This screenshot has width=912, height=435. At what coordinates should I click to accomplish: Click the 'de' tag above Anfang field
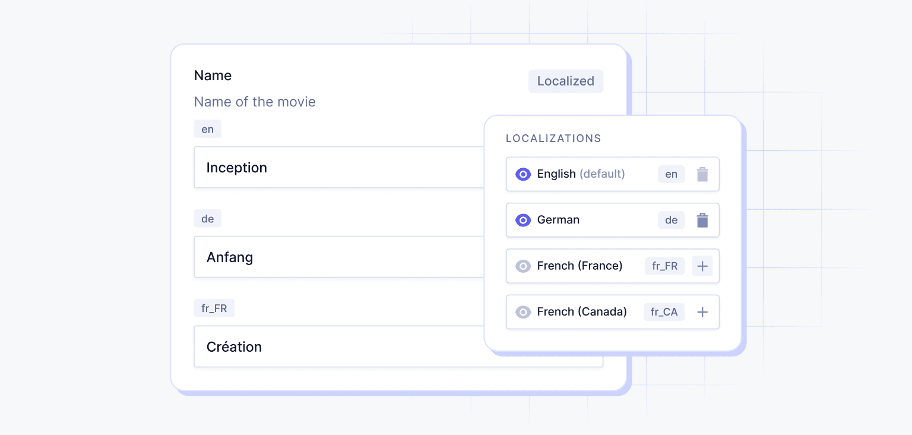208,219
